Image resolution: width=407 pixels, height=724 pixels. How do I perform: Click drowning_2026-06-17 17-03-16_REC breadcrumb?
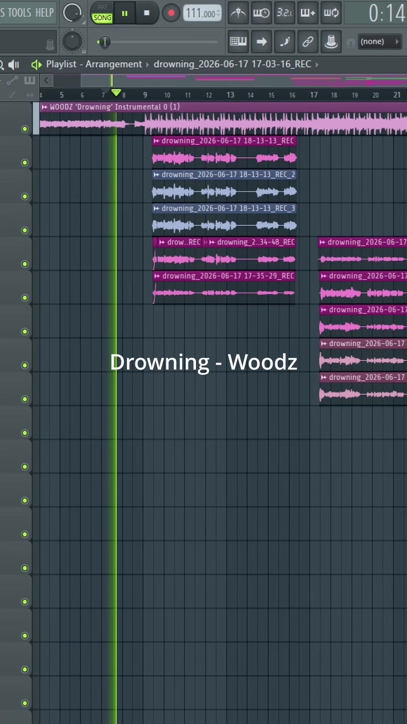(233, 64)
